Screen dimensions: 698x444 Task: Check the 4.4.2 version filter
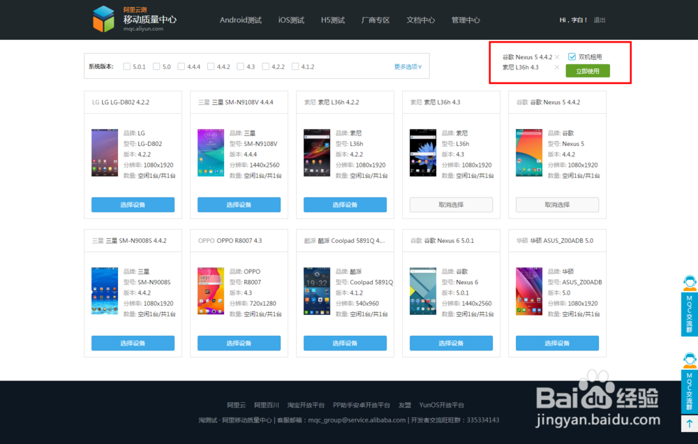coord(211,66)
